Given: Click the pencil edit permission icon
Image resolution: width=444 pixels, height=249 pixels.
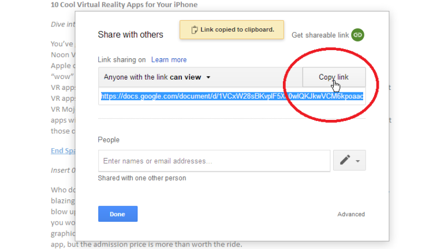Looking at the screenshot, I should click(345, 160).
